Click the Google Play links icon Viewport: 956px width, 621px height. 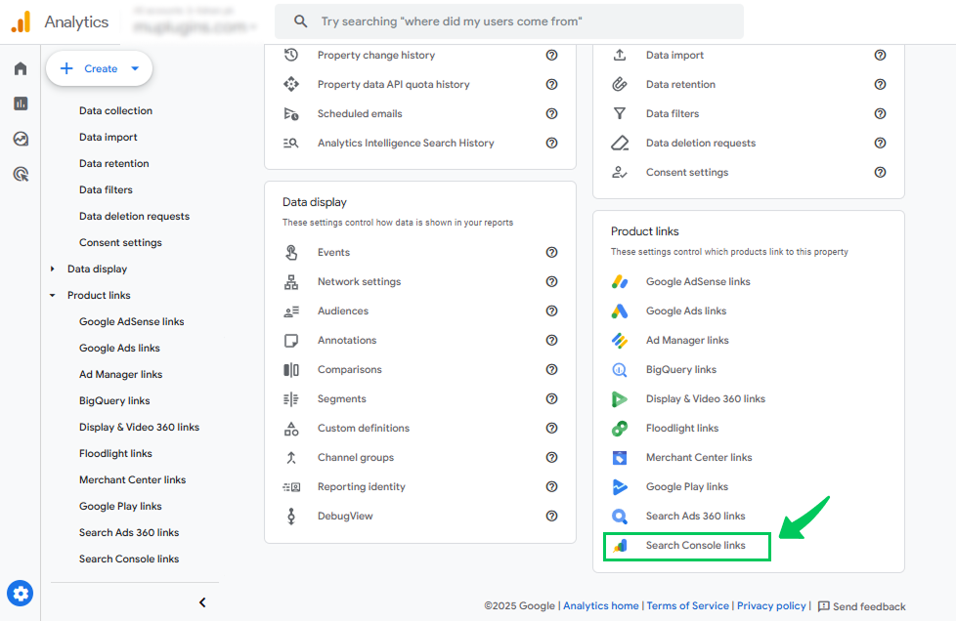click(x=620, y=486)
